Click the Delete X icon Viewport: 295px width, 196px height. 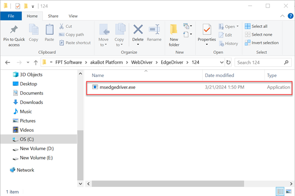coord(138,30)
